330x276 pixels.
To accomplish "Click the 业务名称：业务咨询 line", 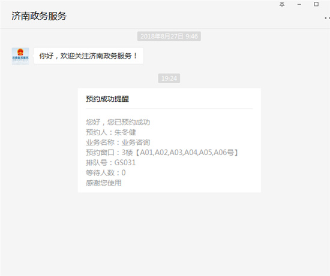I will [x=118, y=142].
